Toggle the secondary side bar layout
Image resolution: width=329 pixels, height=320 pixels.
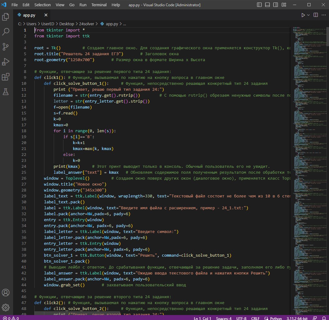coord(276,5)
